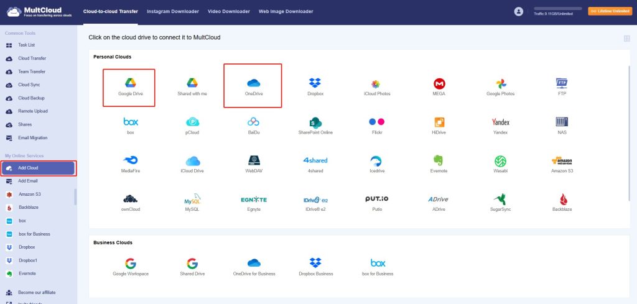Click Become our affiliate link
The image size is (637, 304).
click(38, 293)
